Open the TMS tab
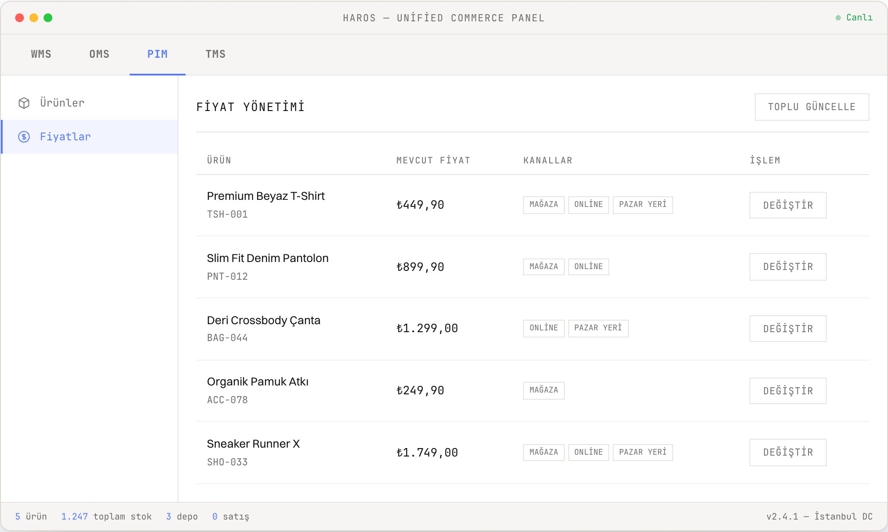Viewport: 888px width, 532px height. pyautogui.click(x=216, y=54)
